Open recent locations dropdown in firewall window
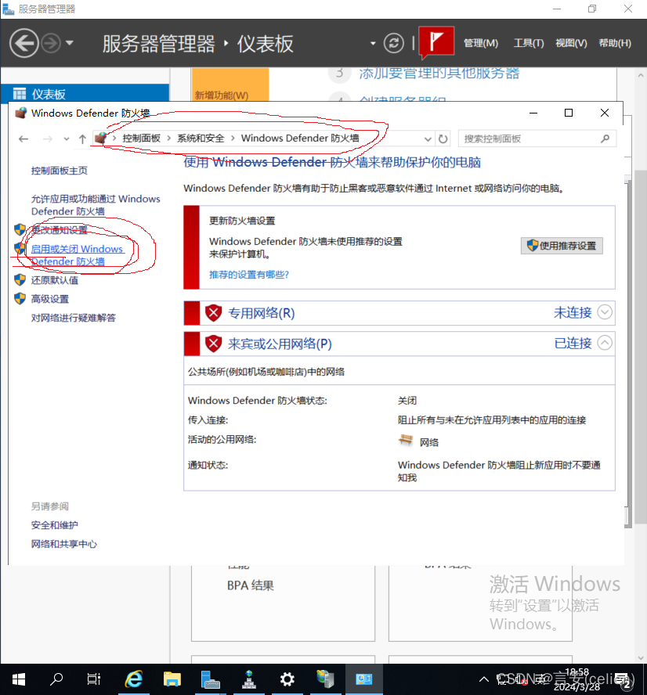Screen dimensions: 647x695 tap(66, 139)
